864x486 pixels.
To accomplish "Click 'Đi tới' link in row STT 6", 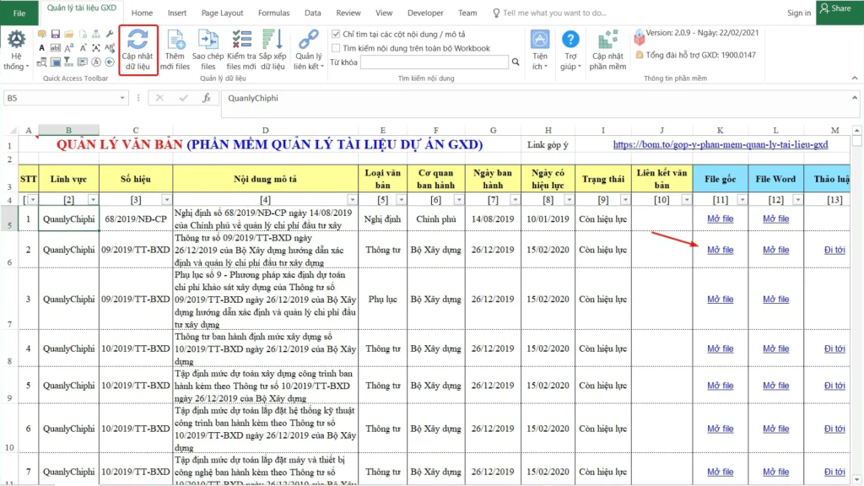I will 834,428.
